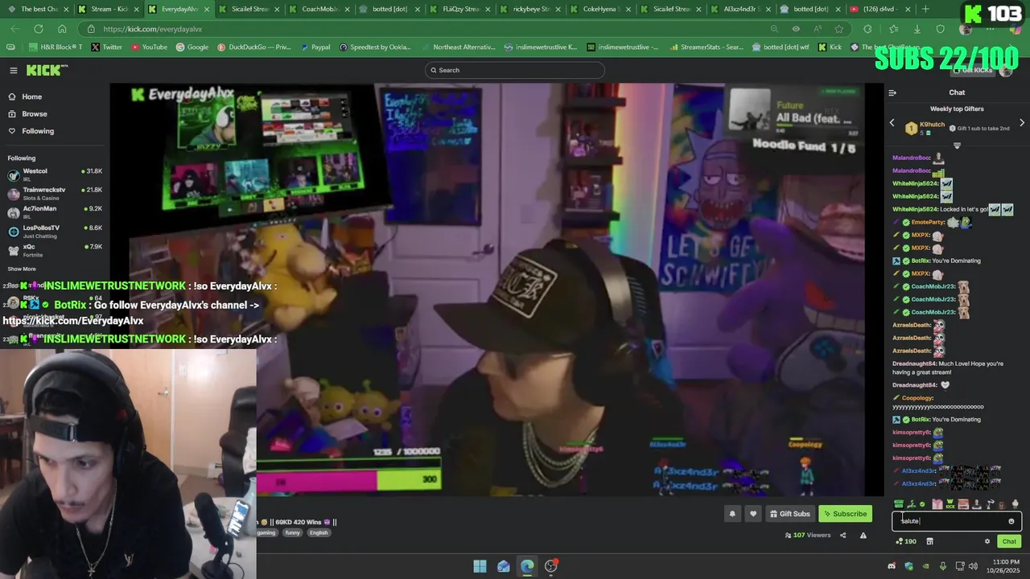Add page to favorites star

(x=839, y=29)
